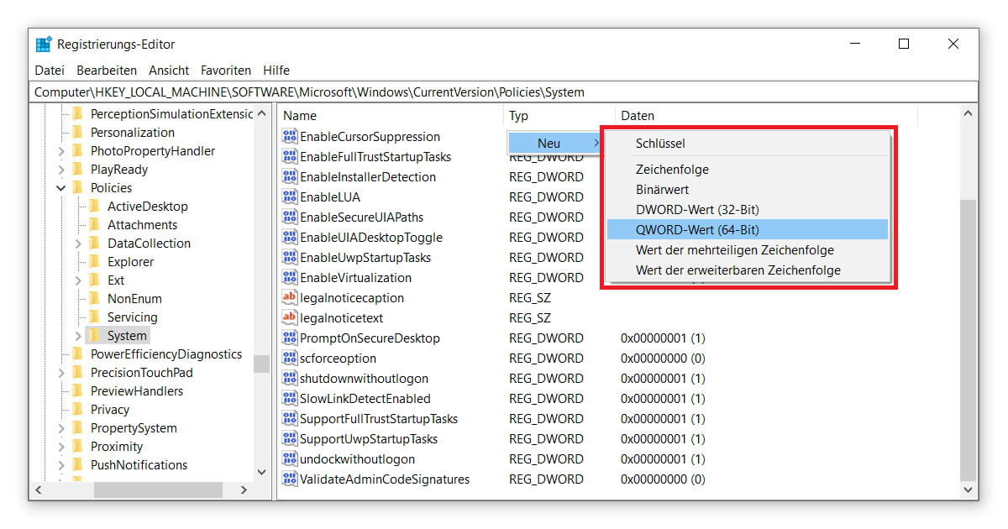This screenshot has width=1008, height=529.
Task: Click the icon beside shutdownwithoutlogon
Action: click(291, 378)
